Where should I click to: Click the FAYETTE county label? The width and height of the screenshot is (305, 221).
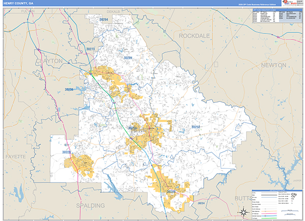[16, 157]
